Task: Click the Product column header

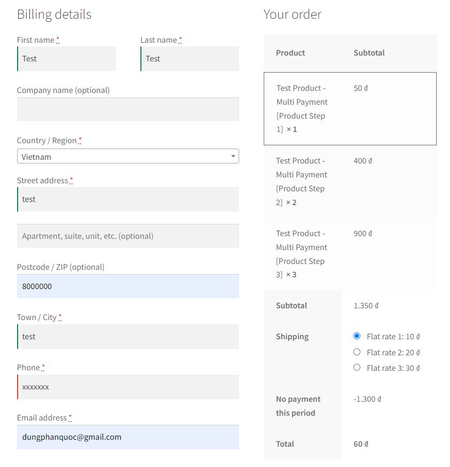Action: pyautogui.click(x=290, y=53)
